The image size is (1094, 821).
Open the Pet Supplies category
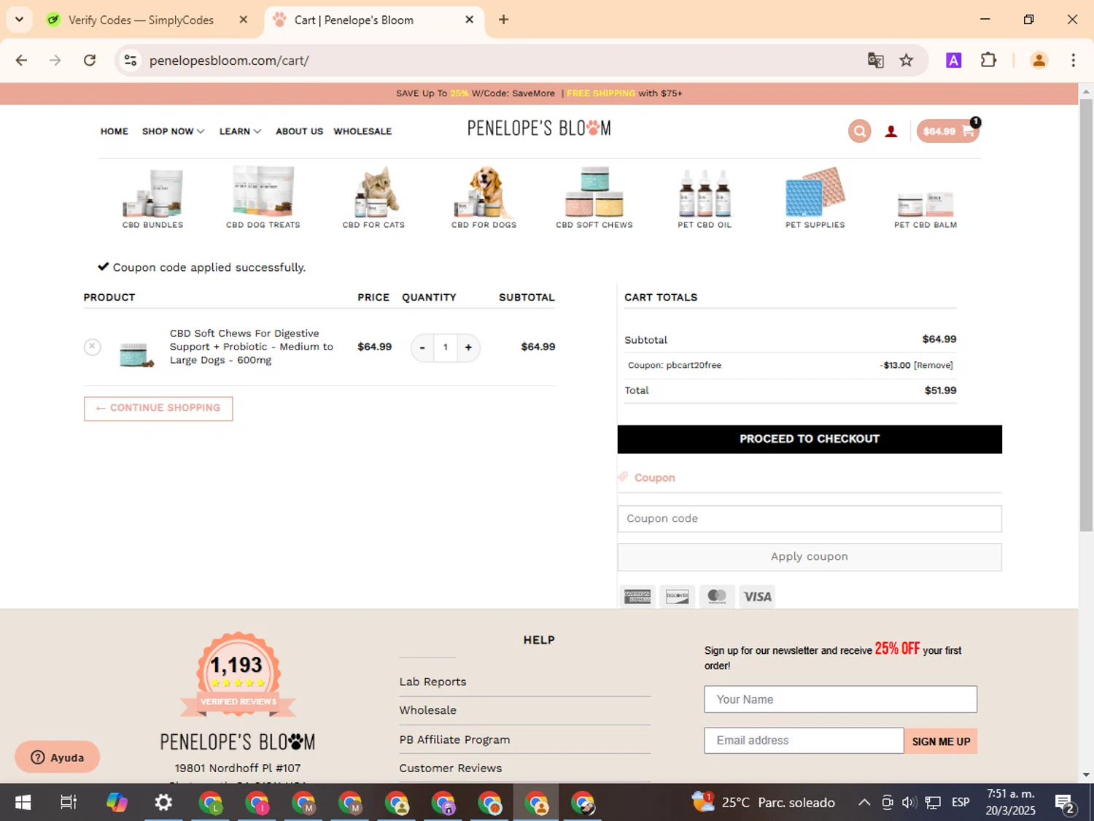point(815,197)
